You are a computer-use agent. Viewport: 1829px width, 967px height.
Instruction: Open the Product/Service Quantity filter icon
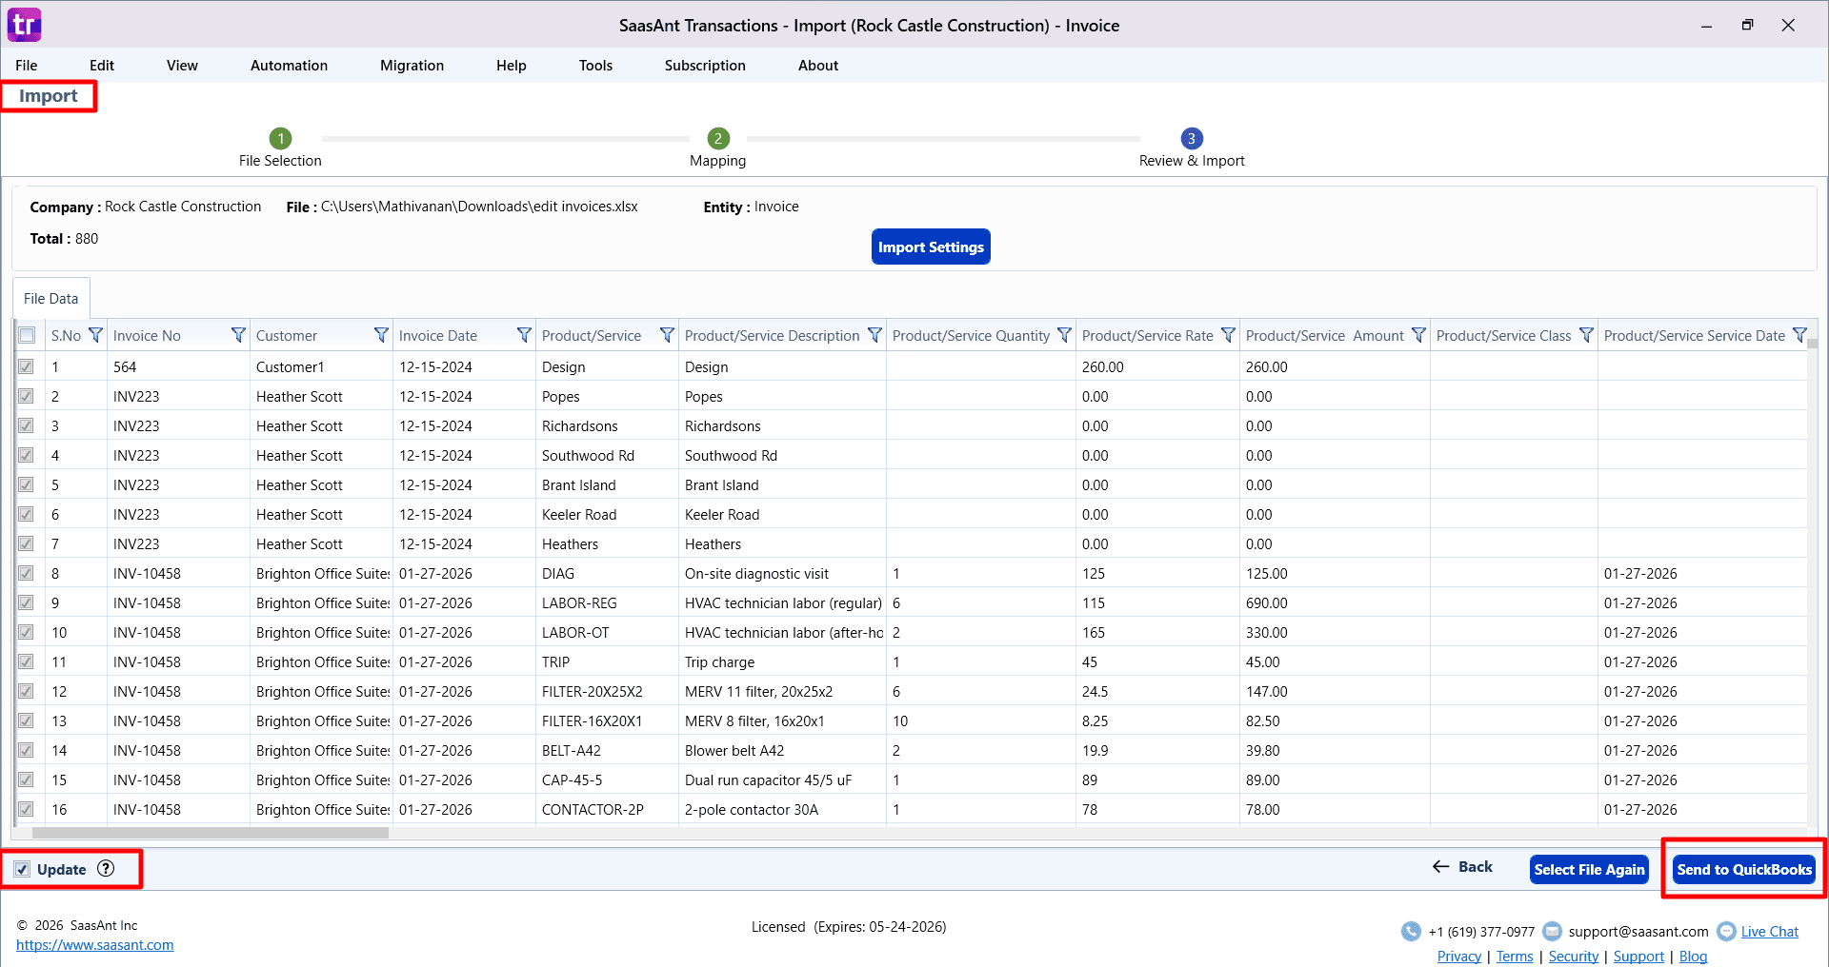click(1064, 335)
